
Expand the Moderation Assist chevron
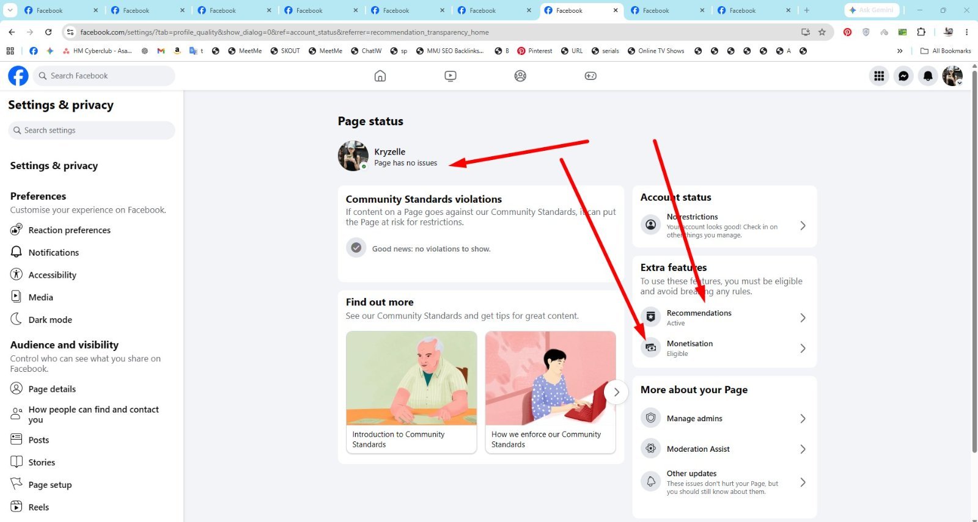click(x=803, y=449)
